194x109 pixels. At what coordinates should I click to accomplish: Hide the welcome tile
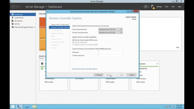click(x=178, y=48)
